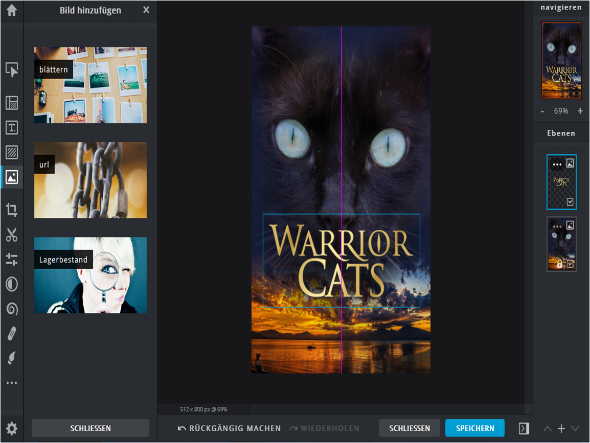Move layer up with the up chevron
Image resolution: width=590 pixels, height=443 pixels.
coord(548,428)
